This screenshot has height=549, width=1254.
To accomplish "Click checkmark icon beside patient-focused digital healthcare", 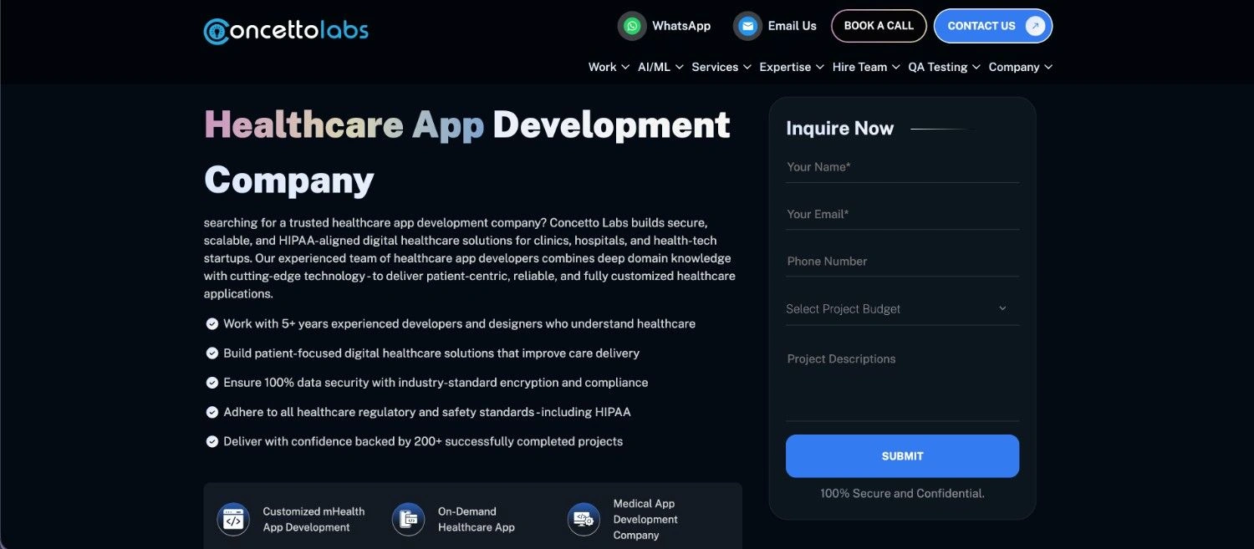I will click(x=212, y=353).
